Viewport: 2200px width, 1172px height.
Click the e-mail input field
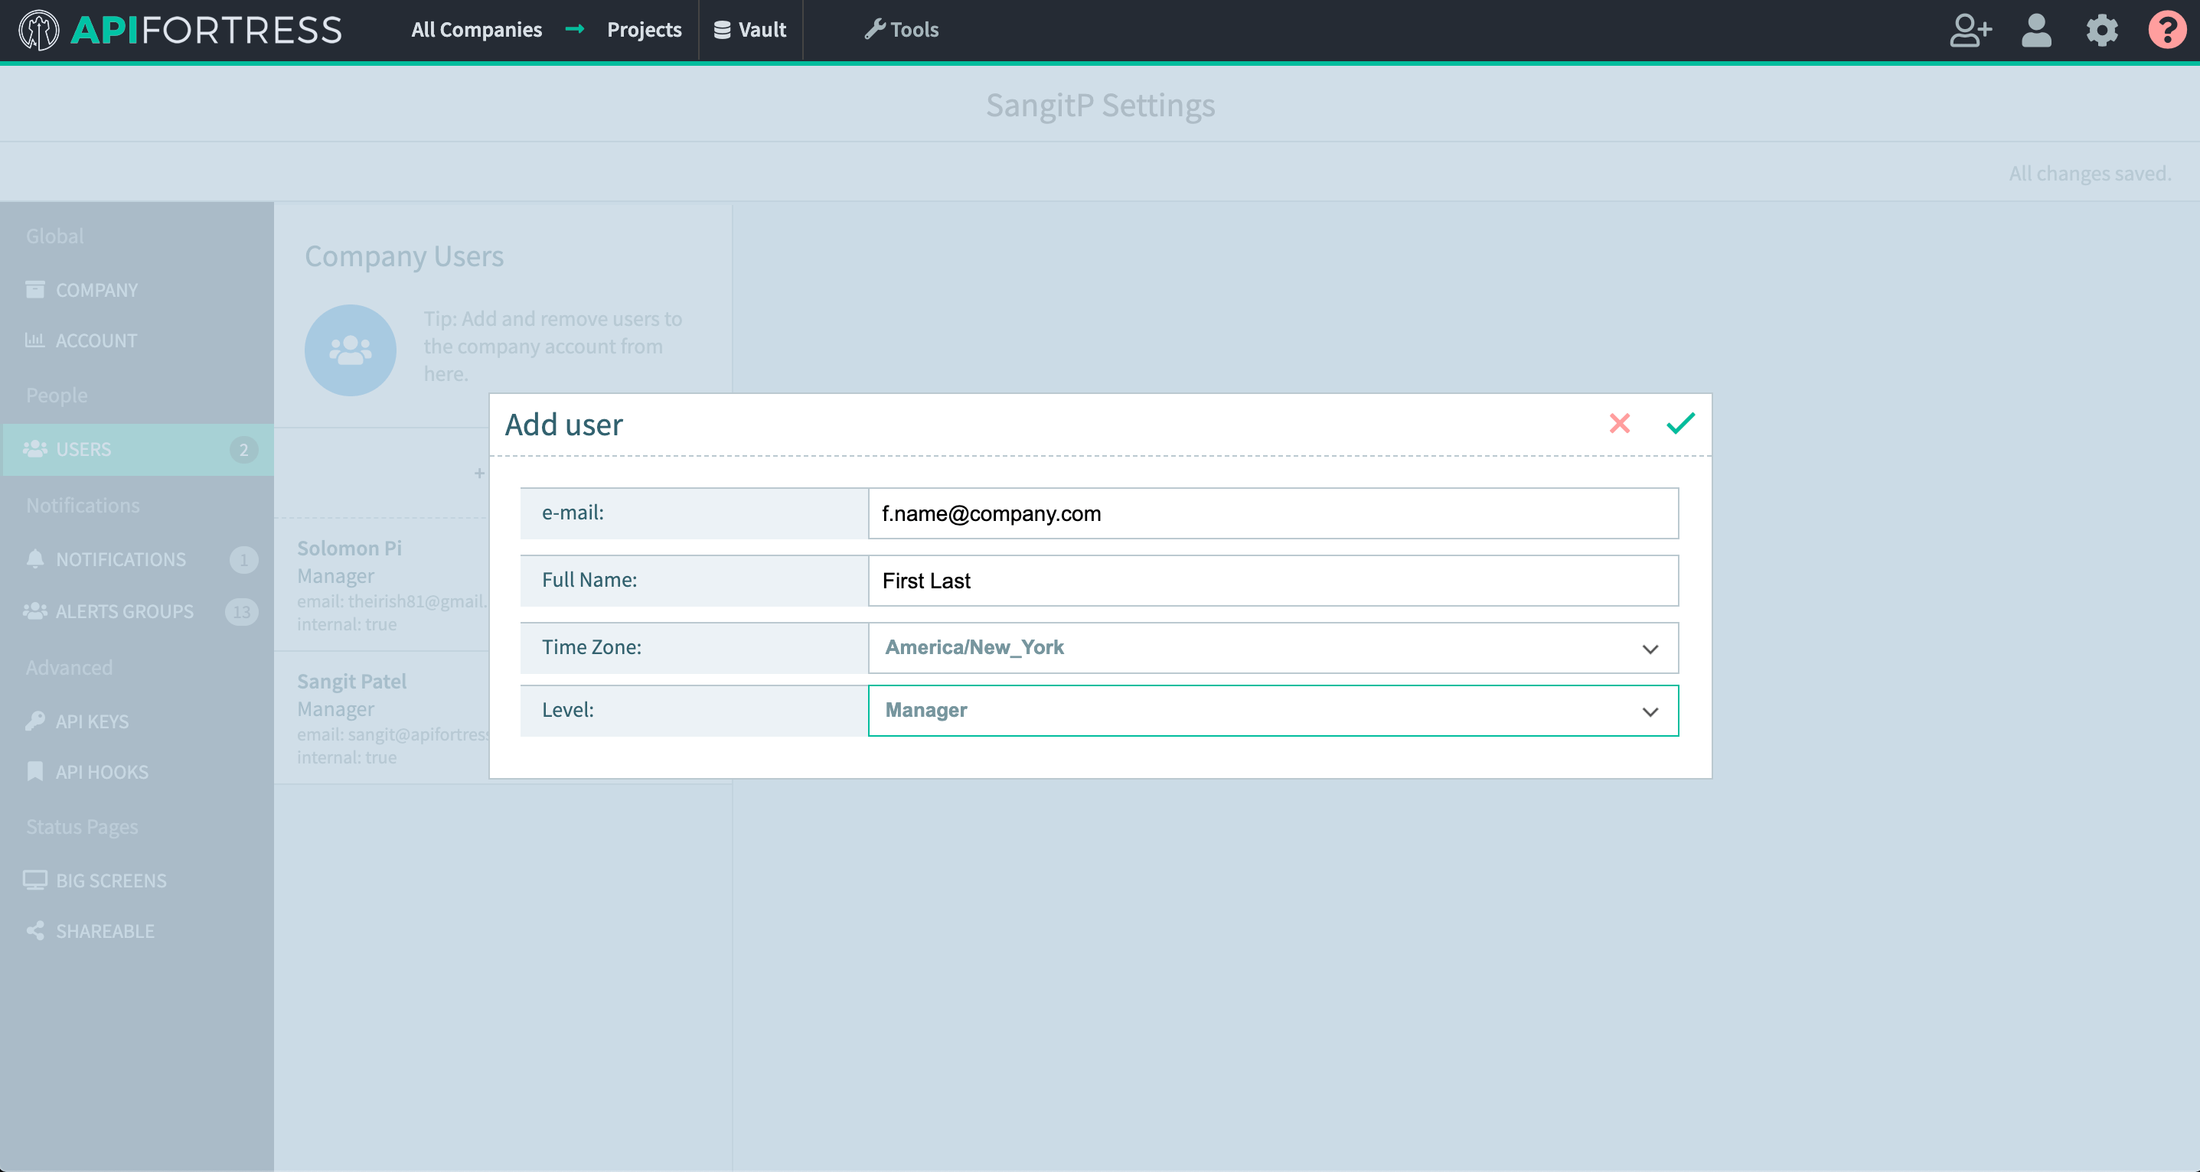click(1271, 514)
